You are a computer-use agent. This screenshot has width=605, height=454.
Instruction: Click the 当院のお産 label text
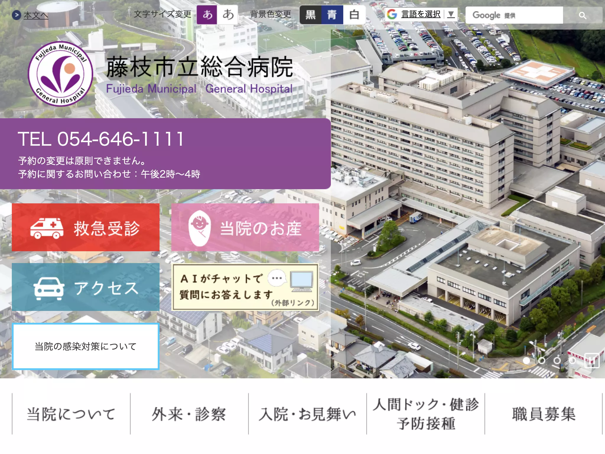pyautogui.click(x=261, y=228)
